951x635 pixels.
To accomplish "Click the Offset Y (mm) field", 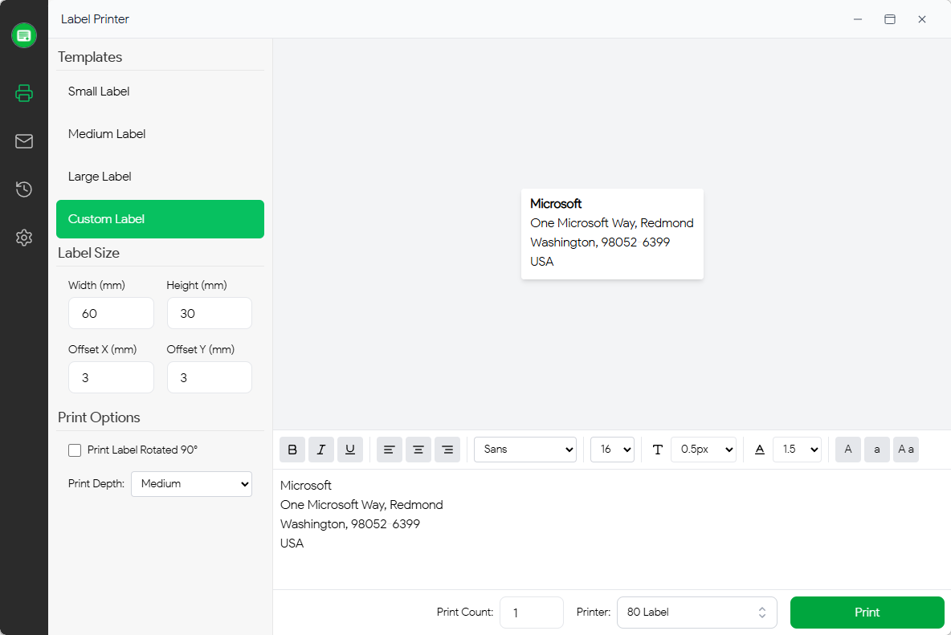I will [x=210, y=377].
